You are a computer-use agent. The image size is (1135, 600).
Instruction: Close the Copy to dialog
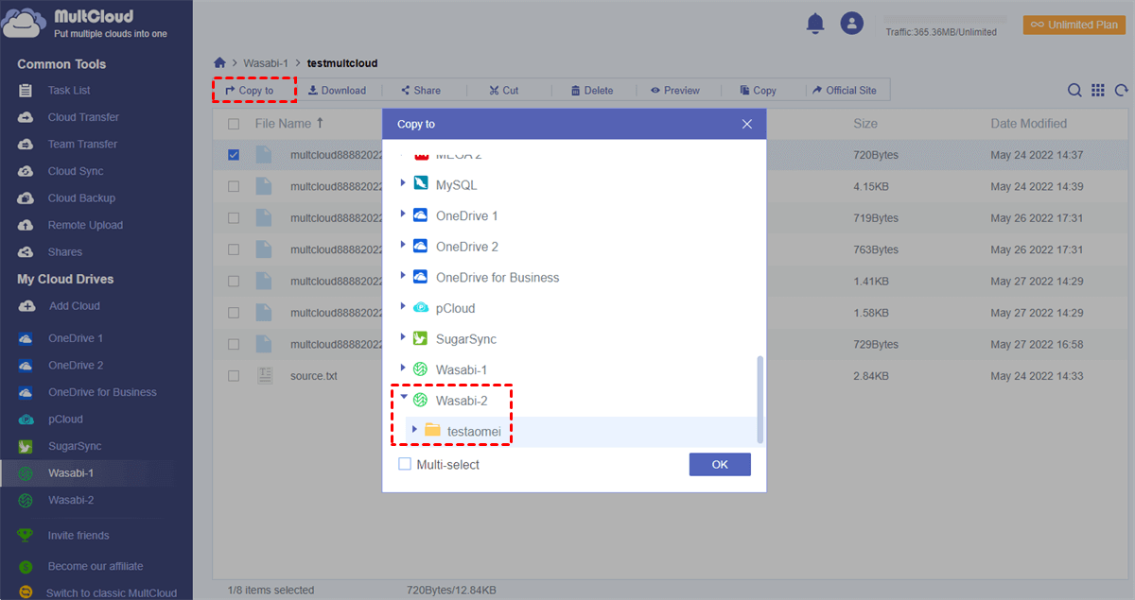[747, 124]
